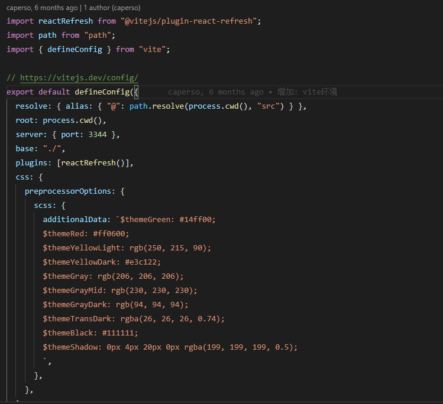Click the #14ff00 themeGreen value
443x404 pixels.
coord(196,220)
